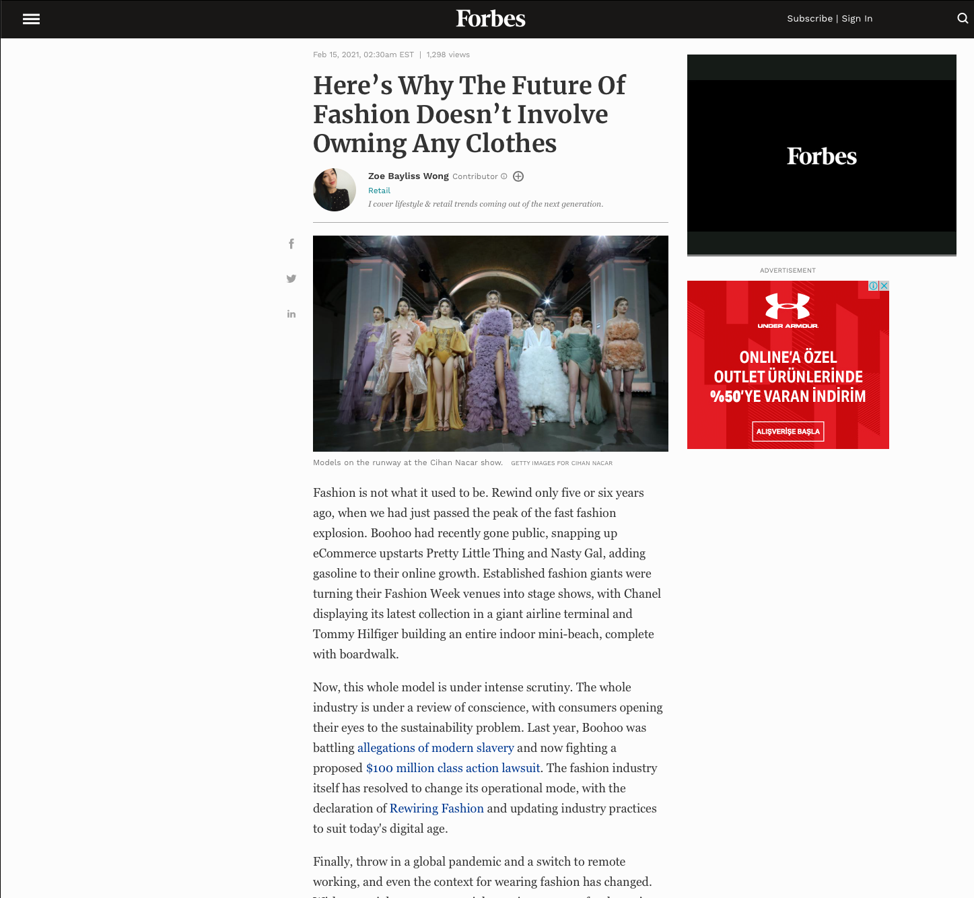The image size is (974, 898).
Task: Open the Retail category link
Action: tap(379, 191)
